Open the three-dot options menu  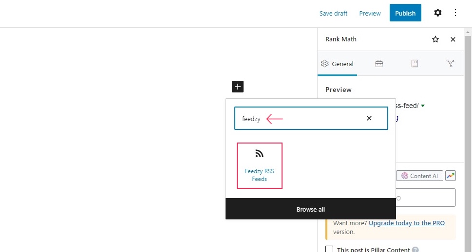click(455, 13)
